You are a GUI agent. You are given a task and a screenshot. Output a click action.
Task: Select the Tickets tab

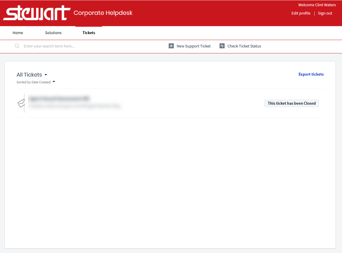89,33
